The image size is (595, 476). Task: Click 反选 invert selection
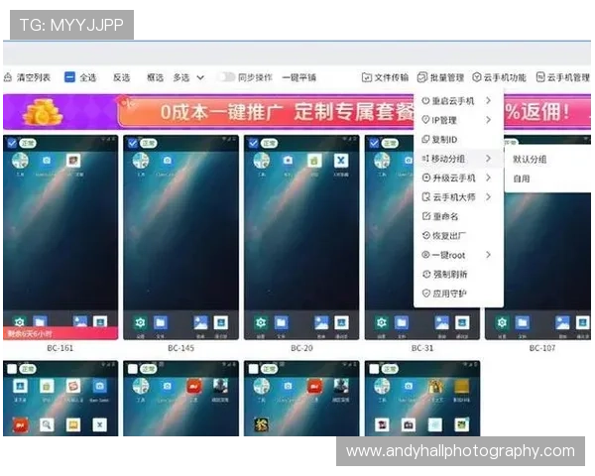121,77
